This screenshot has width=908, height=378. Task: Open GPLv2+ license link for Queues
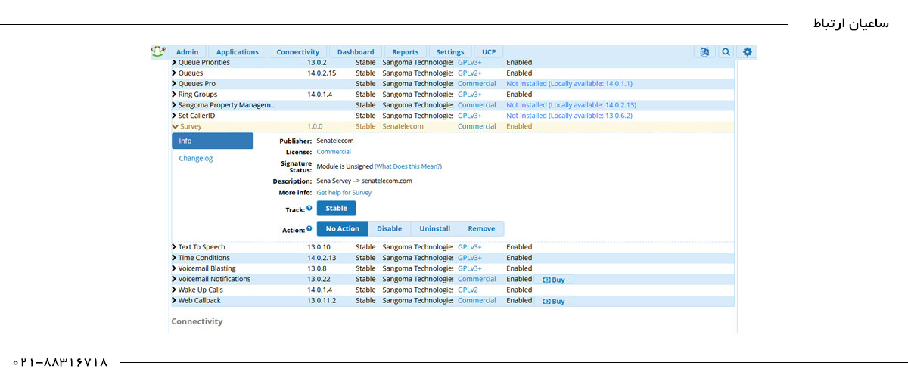point(470,73)
